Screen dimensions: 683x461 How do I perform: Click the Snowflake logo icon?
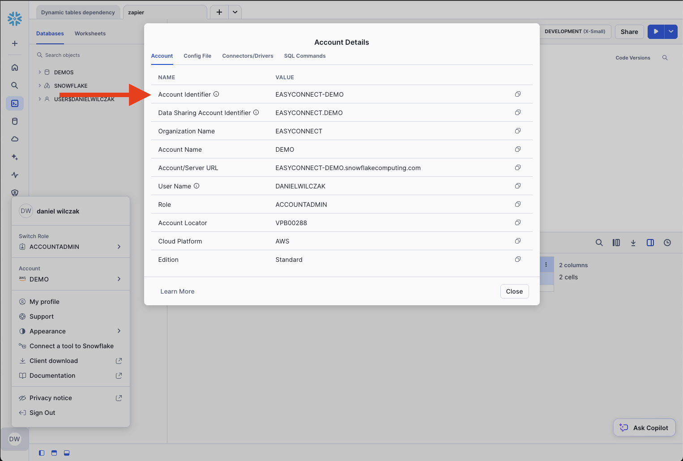15,18
